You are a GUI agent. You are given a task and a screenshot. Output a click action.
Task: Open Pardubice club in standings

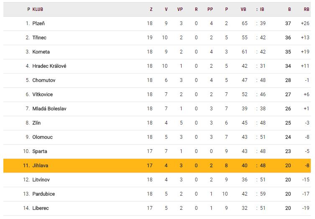click(x=44, y=194)
